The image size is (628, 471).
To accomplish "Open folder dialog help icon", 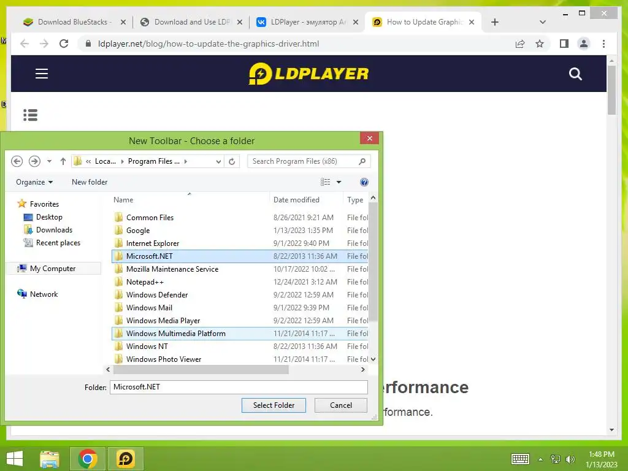I will coord(364,182).
